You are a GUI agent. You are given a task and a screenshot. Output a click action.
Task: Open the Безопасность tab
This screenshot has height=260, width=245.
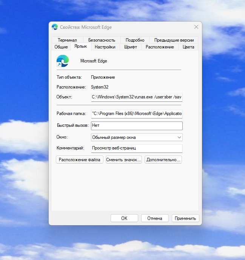tap(102, 40)
